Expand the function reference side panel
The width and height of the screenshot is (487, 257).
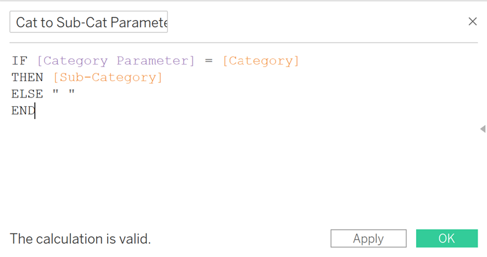coord(483,128)
